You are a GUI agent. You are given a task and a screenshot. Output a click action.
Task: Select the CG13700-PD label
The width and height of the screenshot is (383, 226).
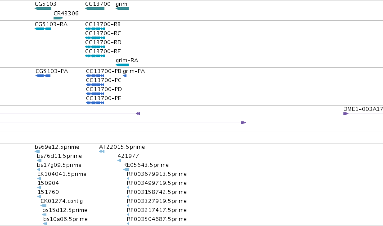104,89
